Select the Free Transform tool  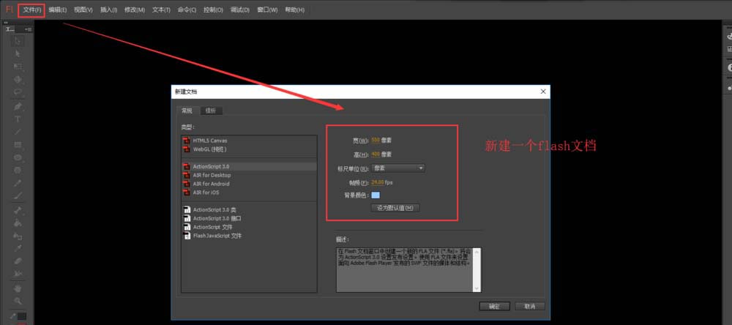pyautogui.click(x=18, y=67)
